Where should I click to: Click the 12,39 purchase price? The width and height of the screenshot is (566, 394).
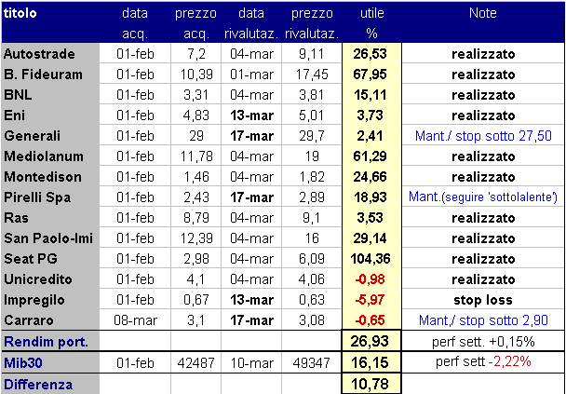[x=196, y=238]
